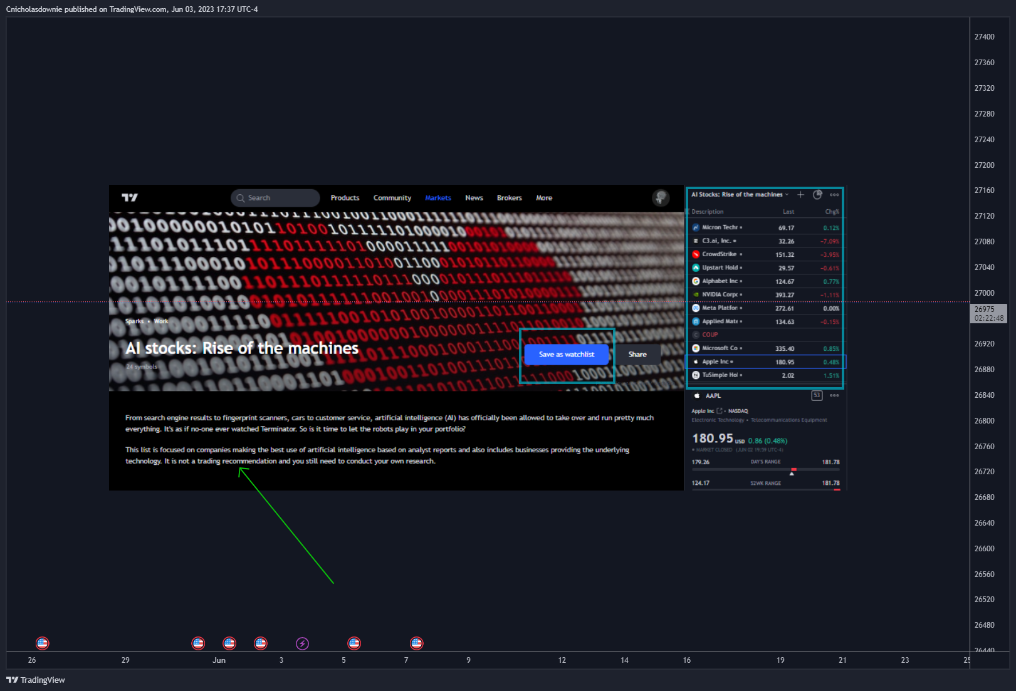This screenshot has height=691, width=1016.
Task: Click the Apple logo beside AAPL heading
Action: pyautogui.click(x=697, y=396)
